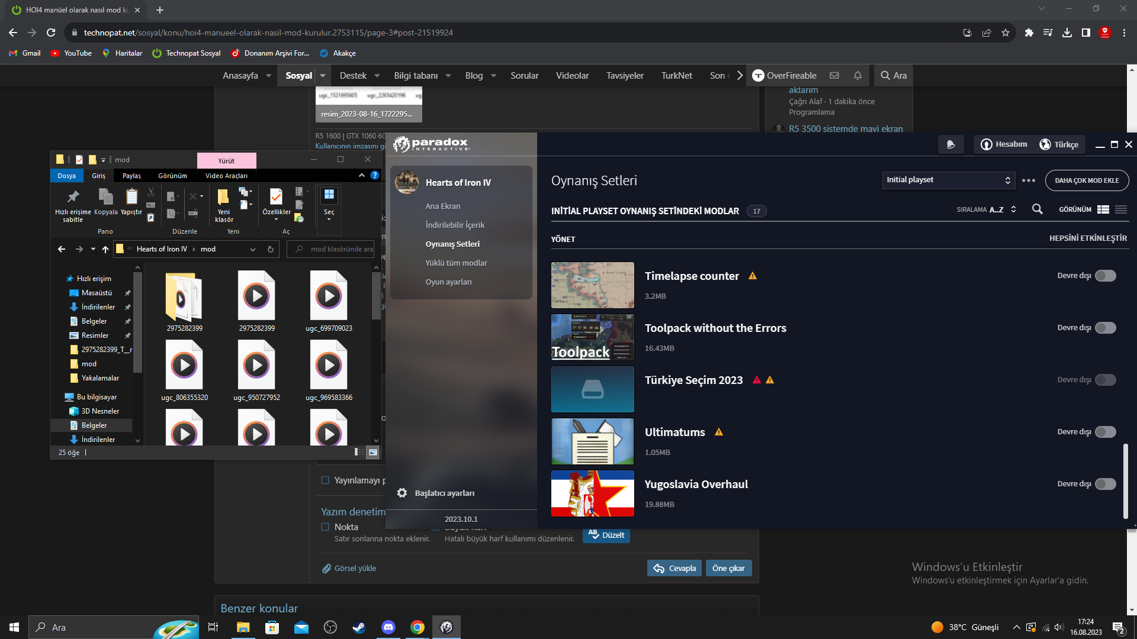Viewport: 1137px width, 639px height.
Task: Open Discord from the taskbar
Action: [x=388, y=627]
